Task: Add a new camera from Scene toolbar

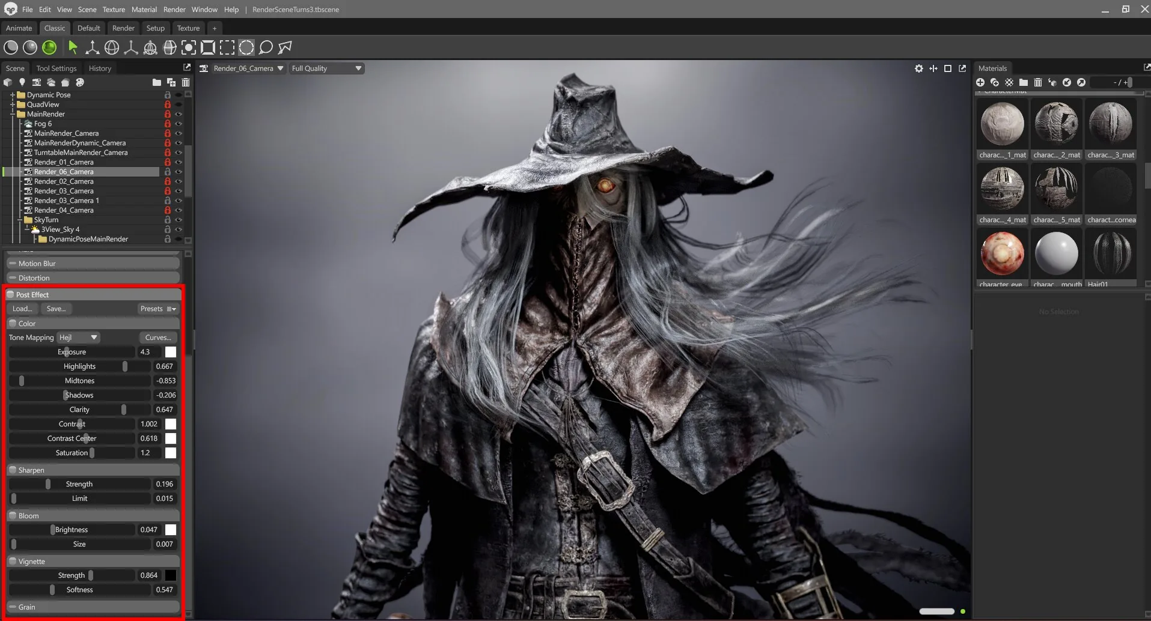Action: [37, 82]
